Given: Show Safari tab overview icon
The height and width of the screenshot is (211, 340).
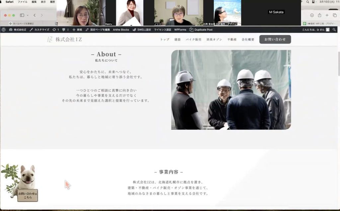Looking at the screenshot, I should (335, 15).
